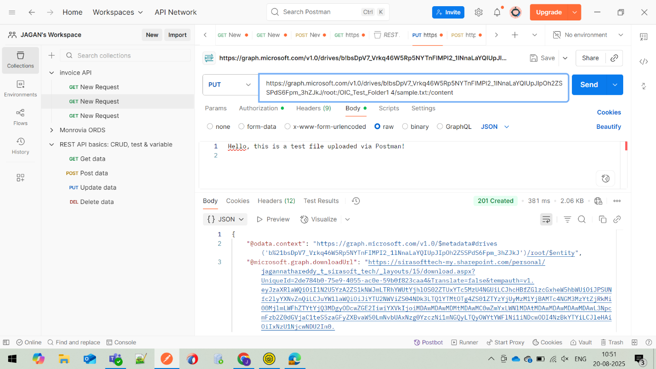The width and height of the screenshot is (656, 369).
Task: Open History in the sidebar
Action: coord(20,146)
